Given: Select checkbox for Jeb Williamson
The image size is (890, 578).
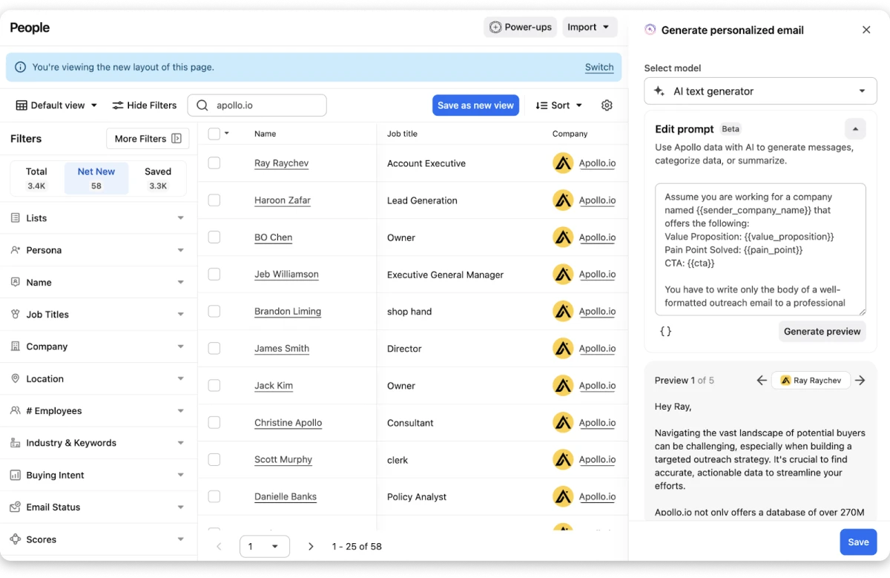Looking at the screenshot, I should 214,275.
